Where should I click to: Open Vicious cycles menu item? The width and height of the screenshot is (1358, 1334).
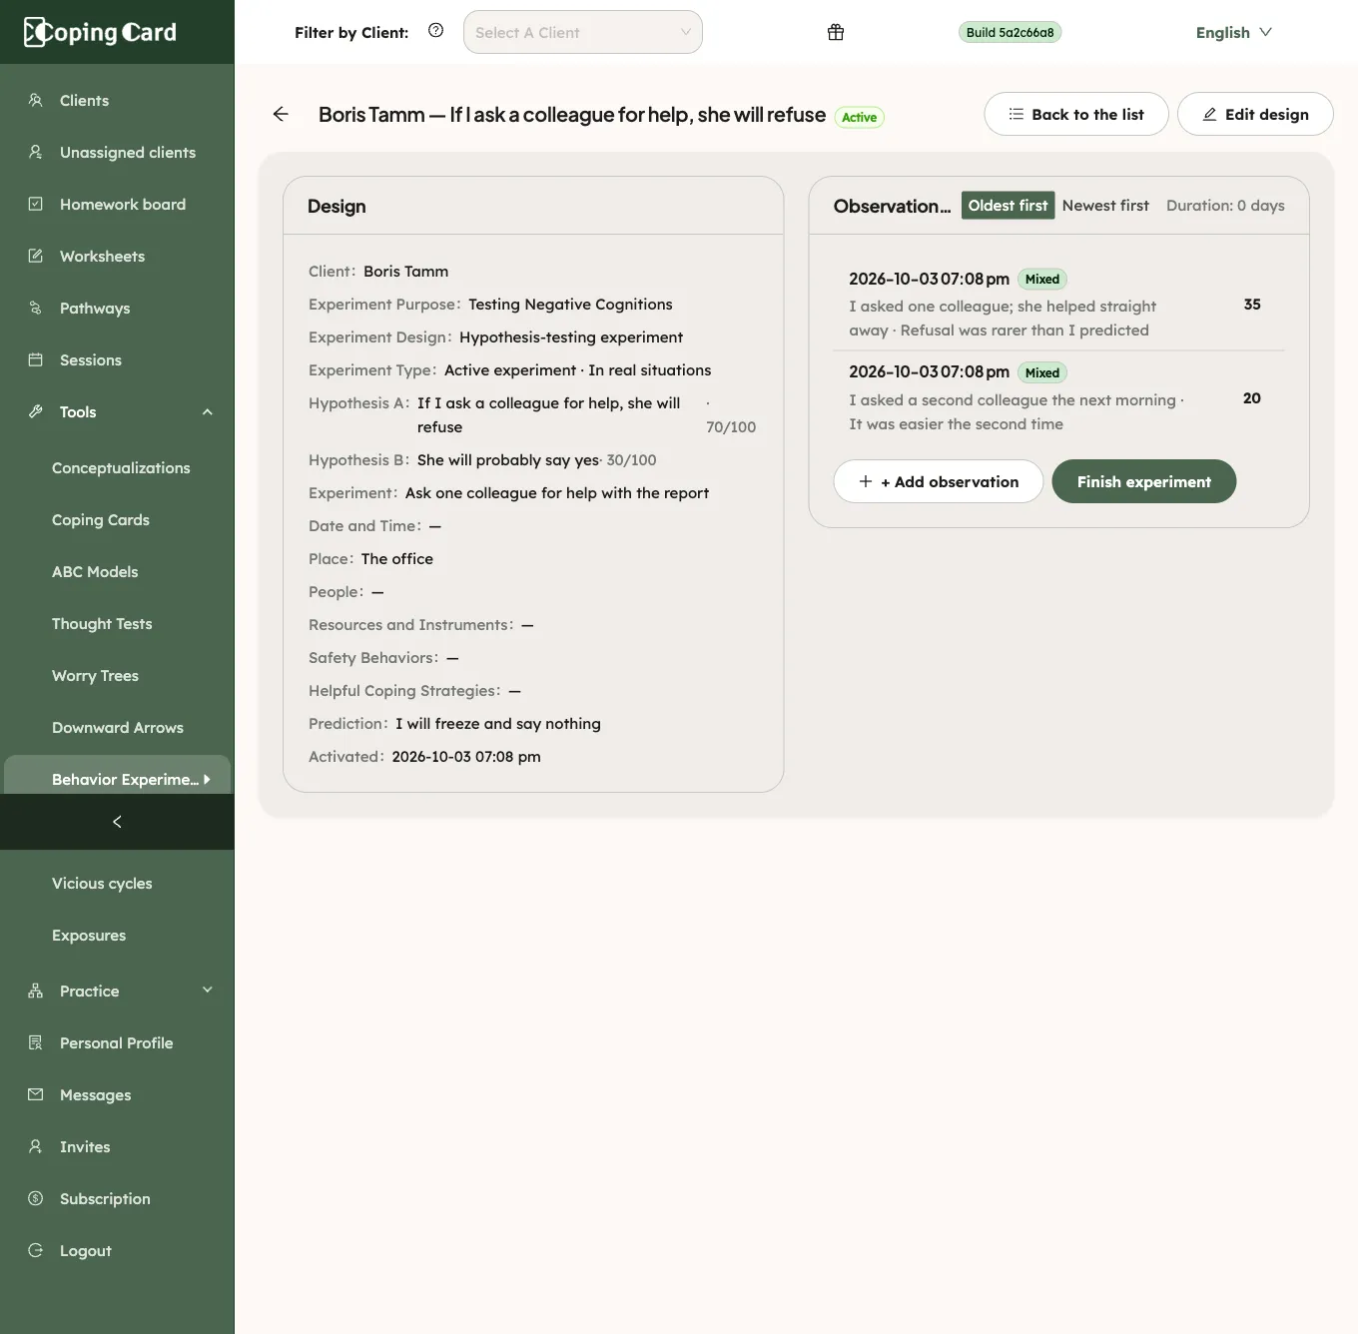coord(102,883)
